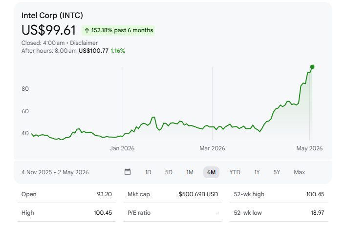Click the 40 y-axis label

click(x=25, y=133)
